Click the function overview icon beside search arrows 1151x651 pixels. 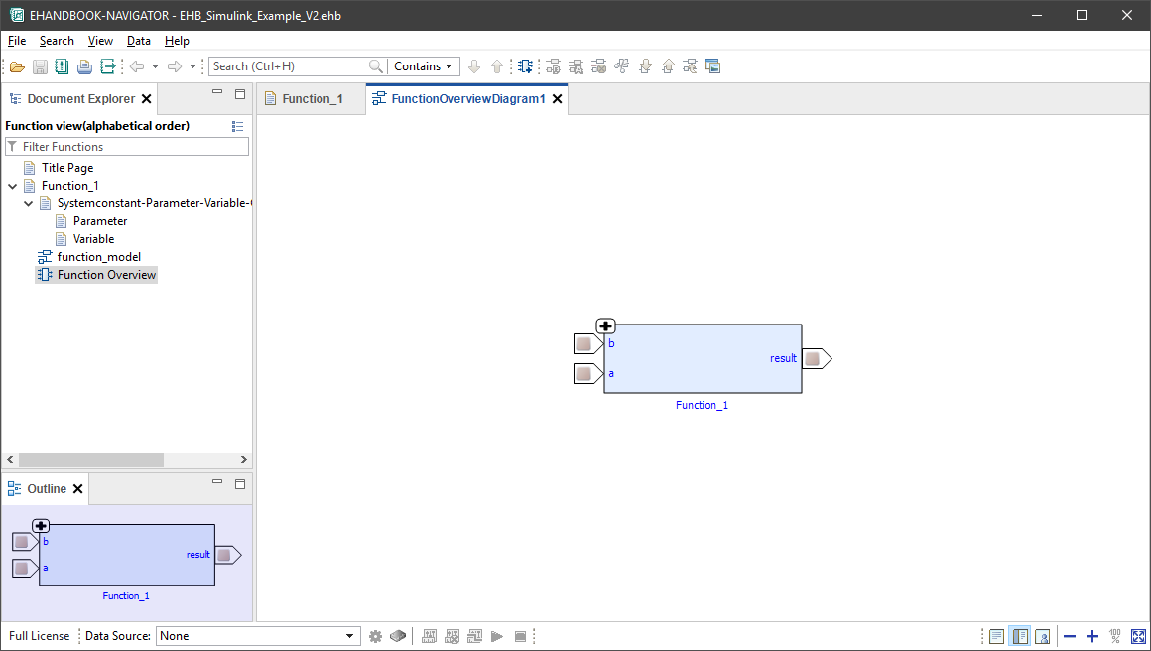click(525, 66)
